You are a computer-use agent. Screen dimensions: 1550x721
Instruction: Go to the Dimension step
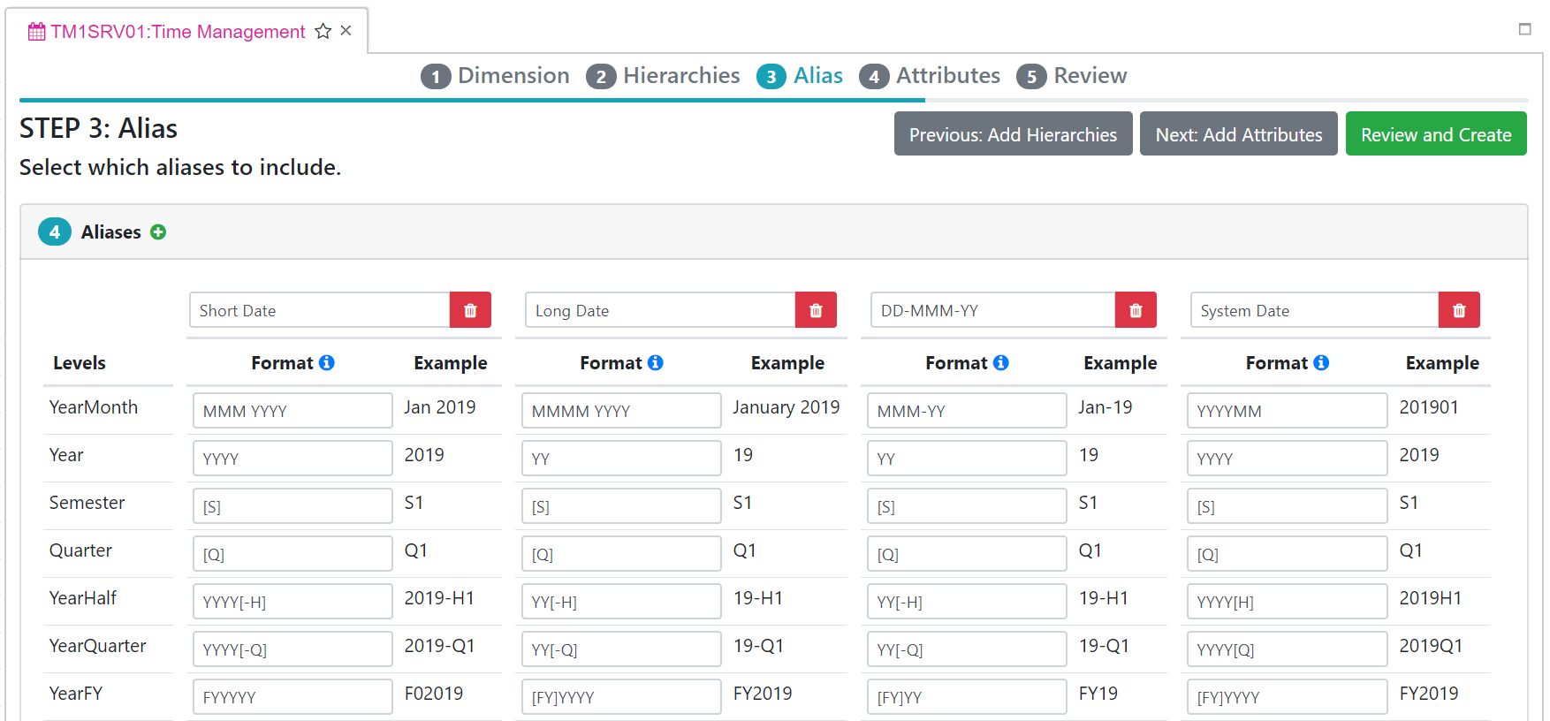tap(495, 76)
